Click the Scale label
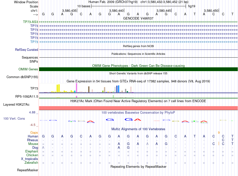The height and width of the screenshot is (176, 238). pos(34,6)
